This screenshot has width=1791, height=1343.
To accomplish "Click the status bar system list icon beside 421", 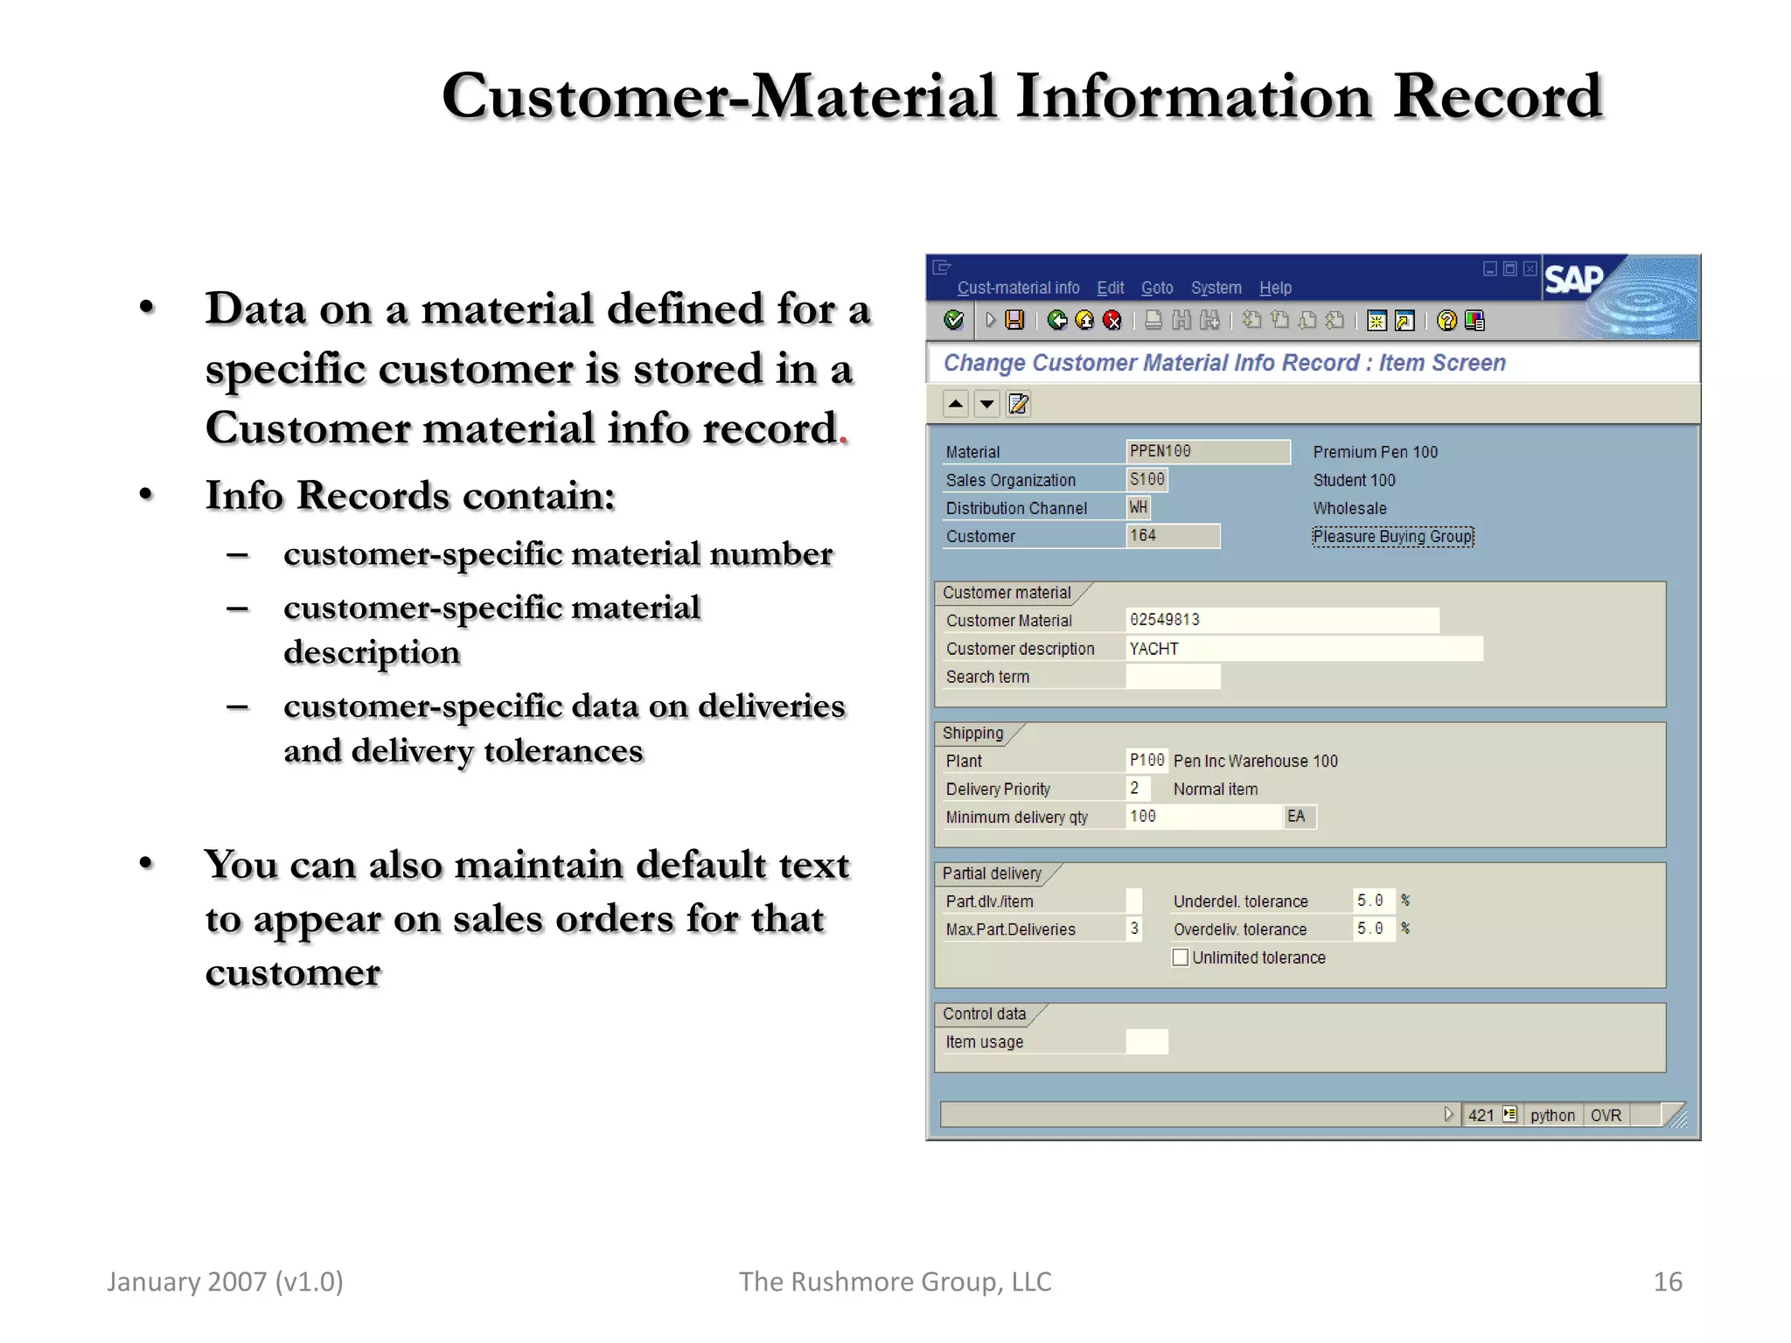I will coord(1509,1114).
